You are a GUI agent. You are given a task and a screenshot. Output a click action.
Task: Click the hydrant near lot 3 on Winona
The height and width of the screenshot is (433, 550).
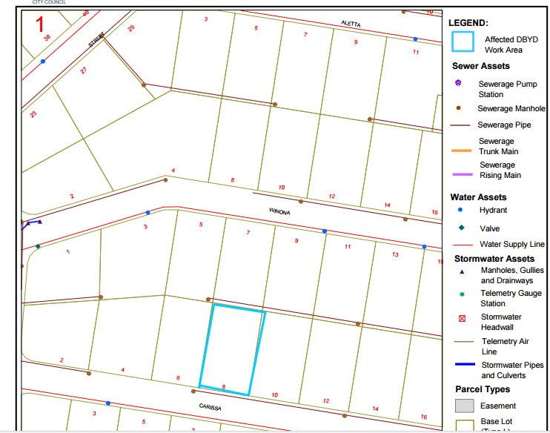point(148,213)
